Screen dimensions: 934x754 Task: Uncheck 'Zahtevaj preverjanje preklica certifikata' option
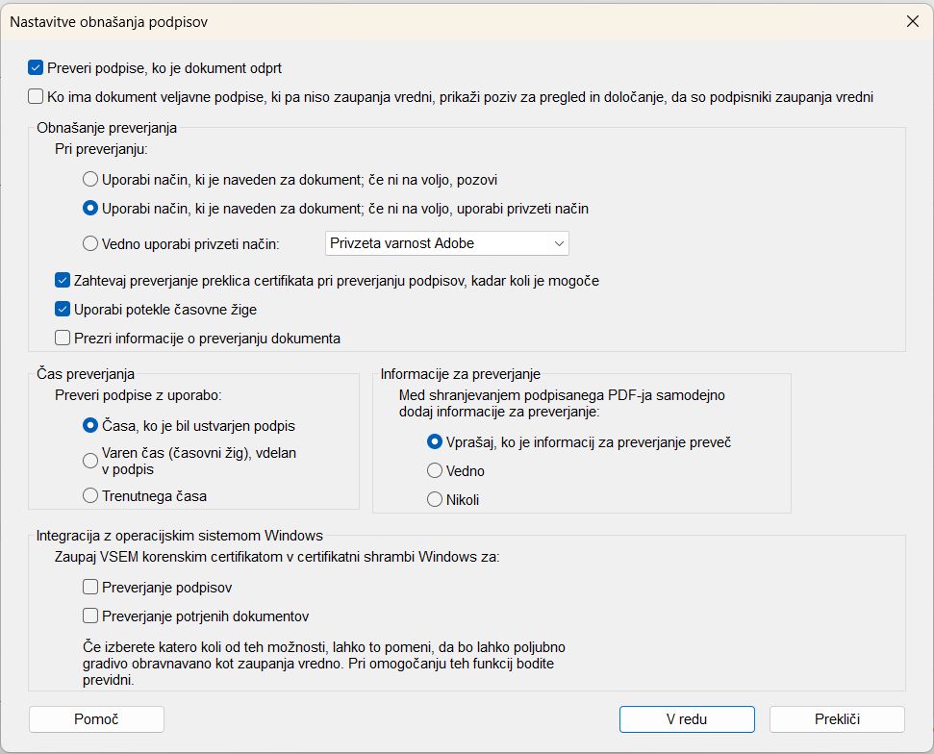tap(63, 281)
